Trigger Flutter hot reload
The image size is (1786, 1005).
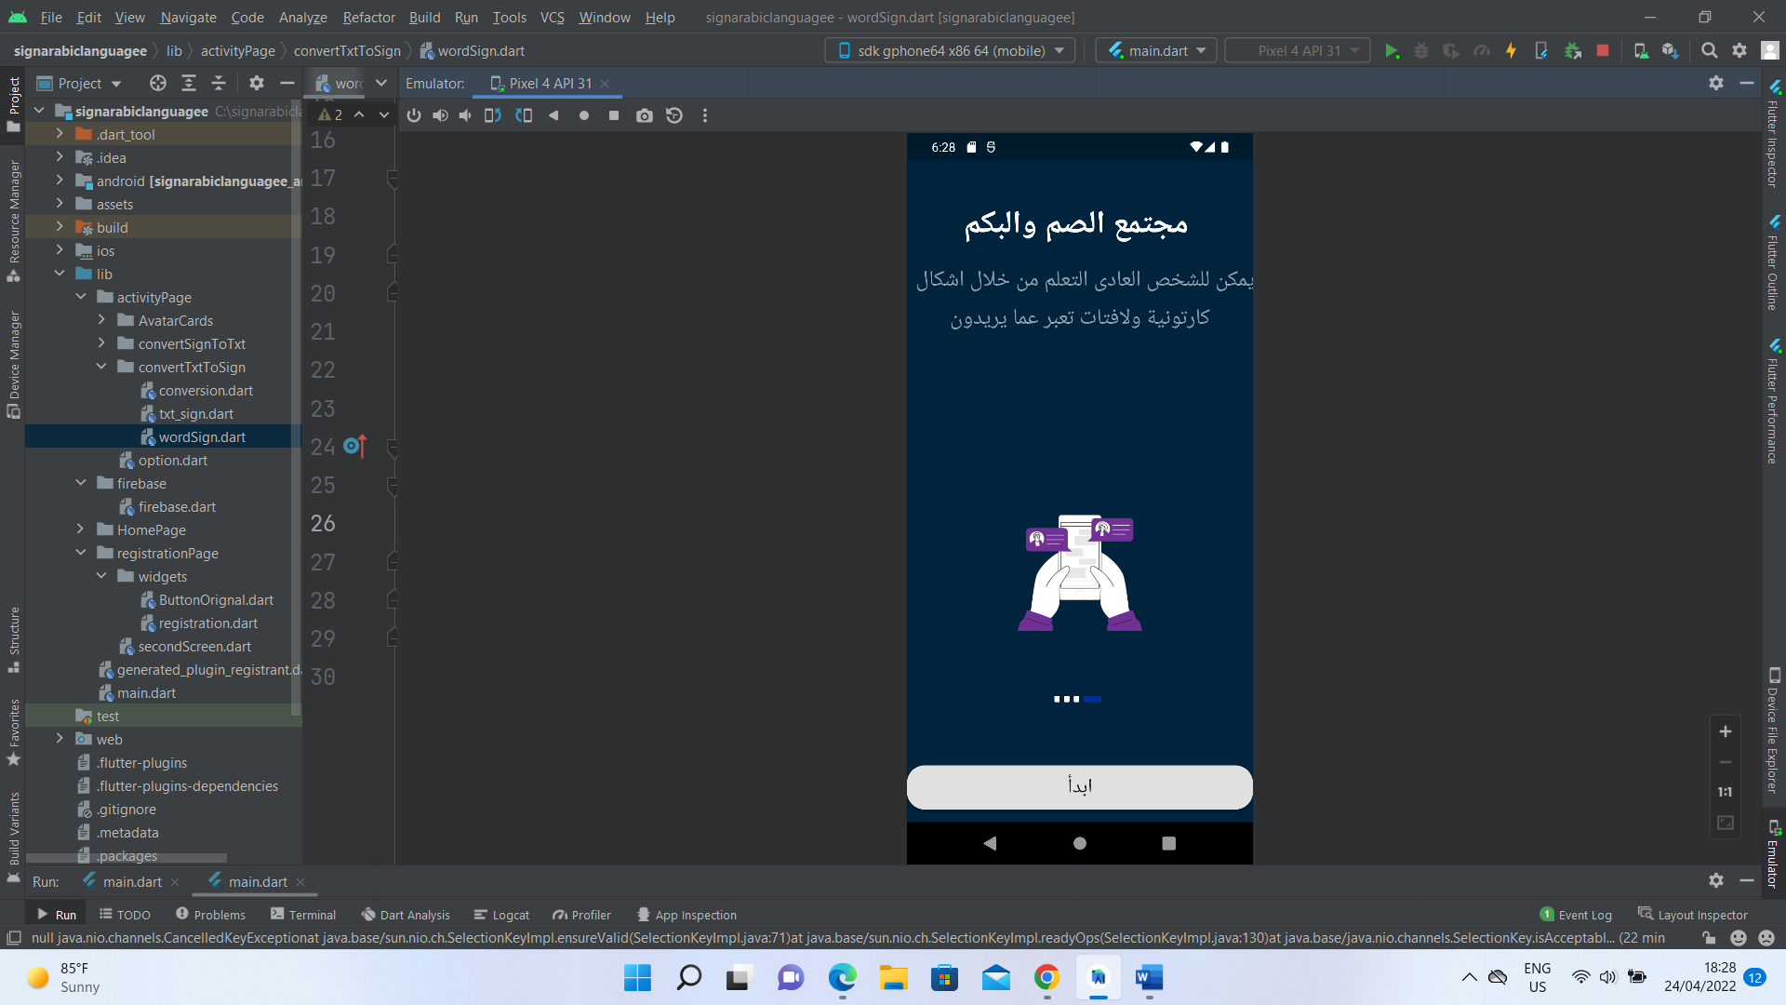point(1511,50)
